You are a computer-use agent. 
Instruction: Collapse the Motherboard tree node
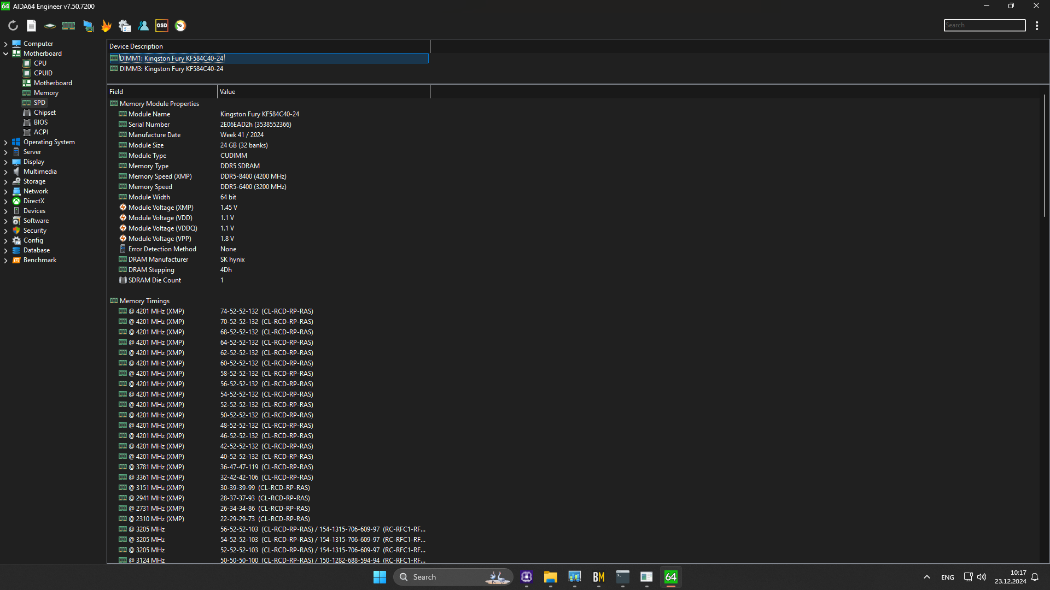[x=5, y=54]
